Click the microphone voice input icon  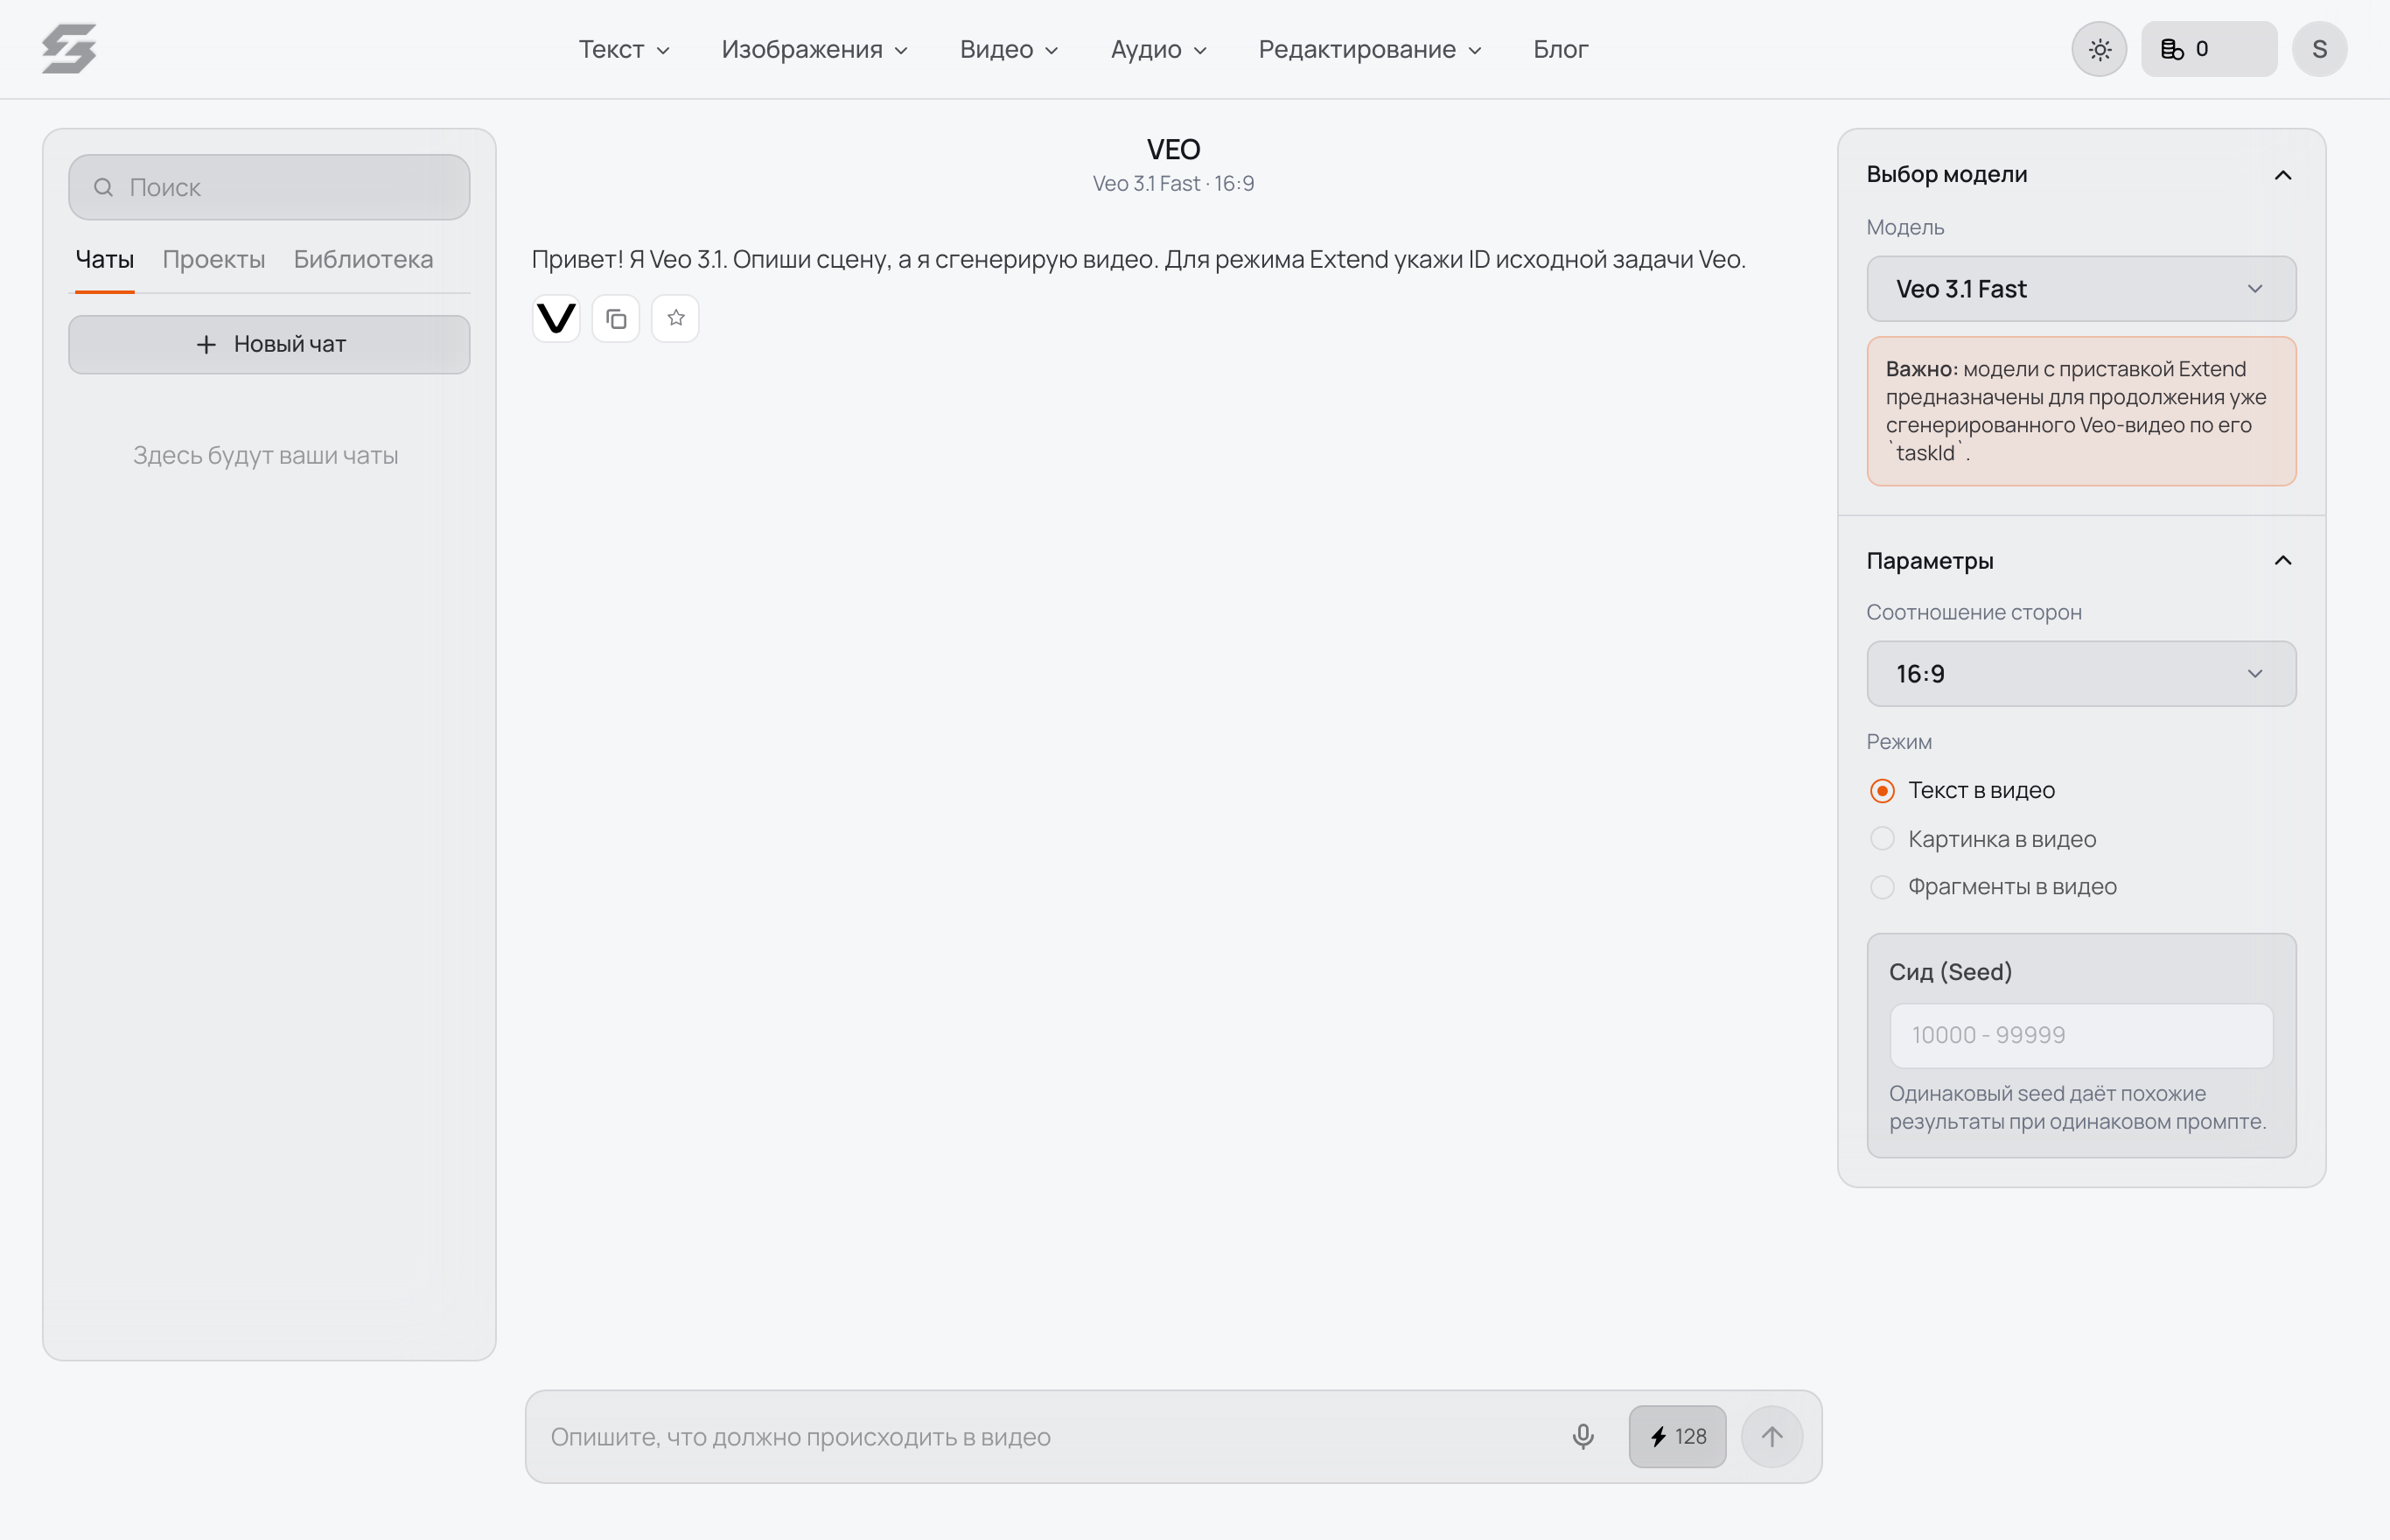click(x=1583, y=1437)
